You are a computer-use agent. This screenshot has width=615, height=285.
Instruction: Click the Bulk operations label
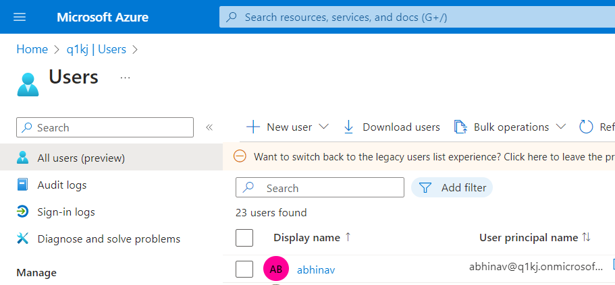(511, 127)
